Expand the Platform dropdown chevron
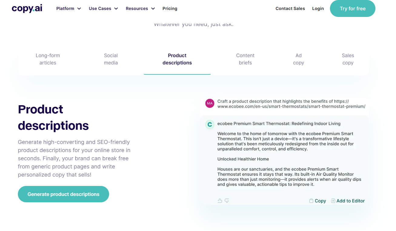This screenshot has width=396, height=231. click(x=79, y=9)
